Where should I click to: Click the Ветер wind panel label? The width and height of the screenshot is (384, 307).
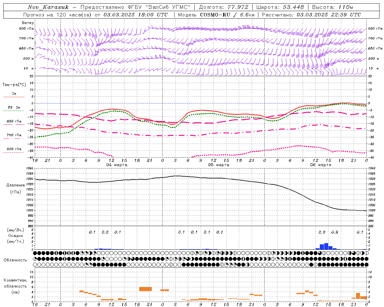click(28, 23)
